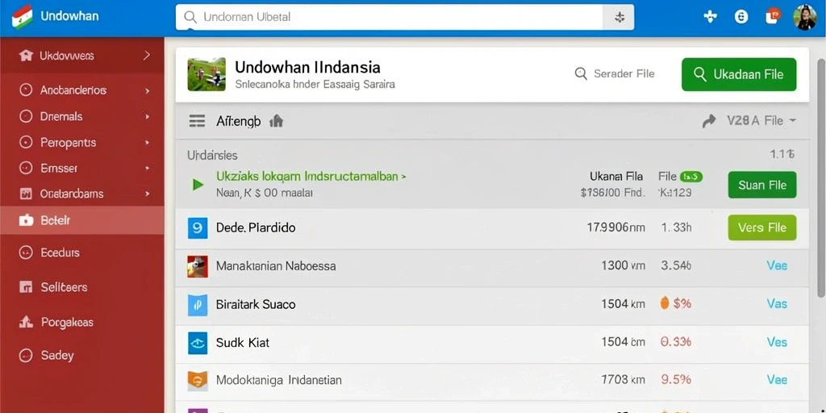Viewport: 826px width, 413px height.
Task: Click the Manaktanian Naboessa thumbnail
Action: click(198, 266)
